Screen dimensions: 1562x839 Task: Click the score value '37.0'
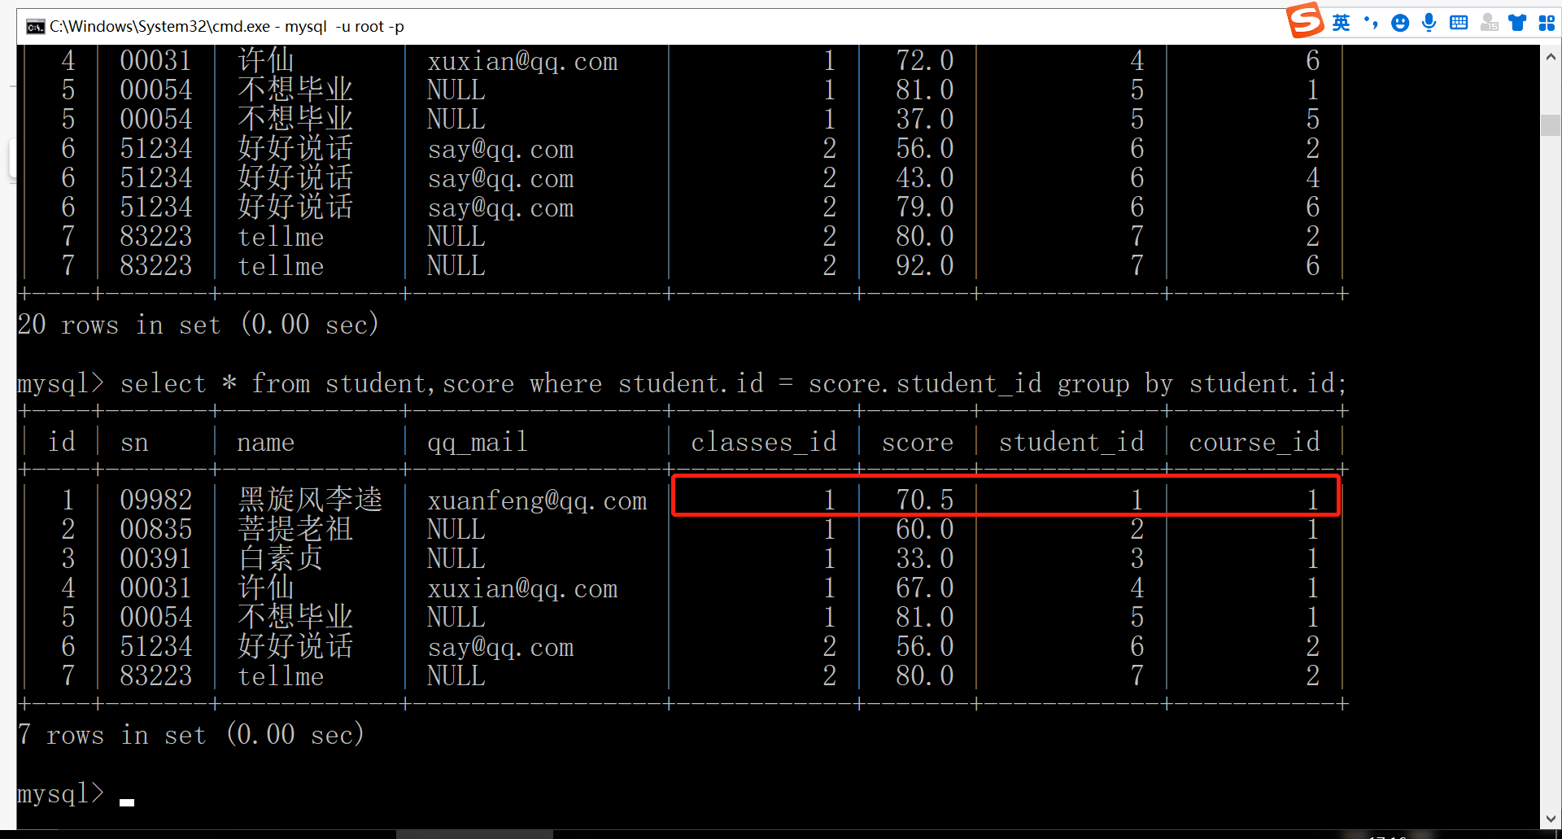pos(925,119)
